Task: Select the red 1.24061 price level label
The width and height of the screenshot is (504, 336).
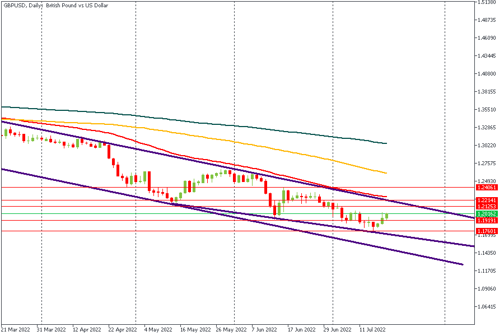Action: coord(486,187)
